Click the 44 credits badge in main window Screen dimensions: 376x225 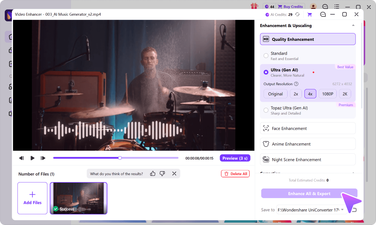269,7
